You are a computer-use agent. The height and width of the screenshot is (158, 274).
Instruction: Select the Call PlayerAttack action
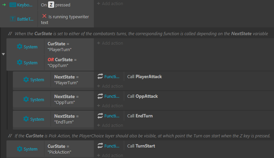tap(145, 77)
